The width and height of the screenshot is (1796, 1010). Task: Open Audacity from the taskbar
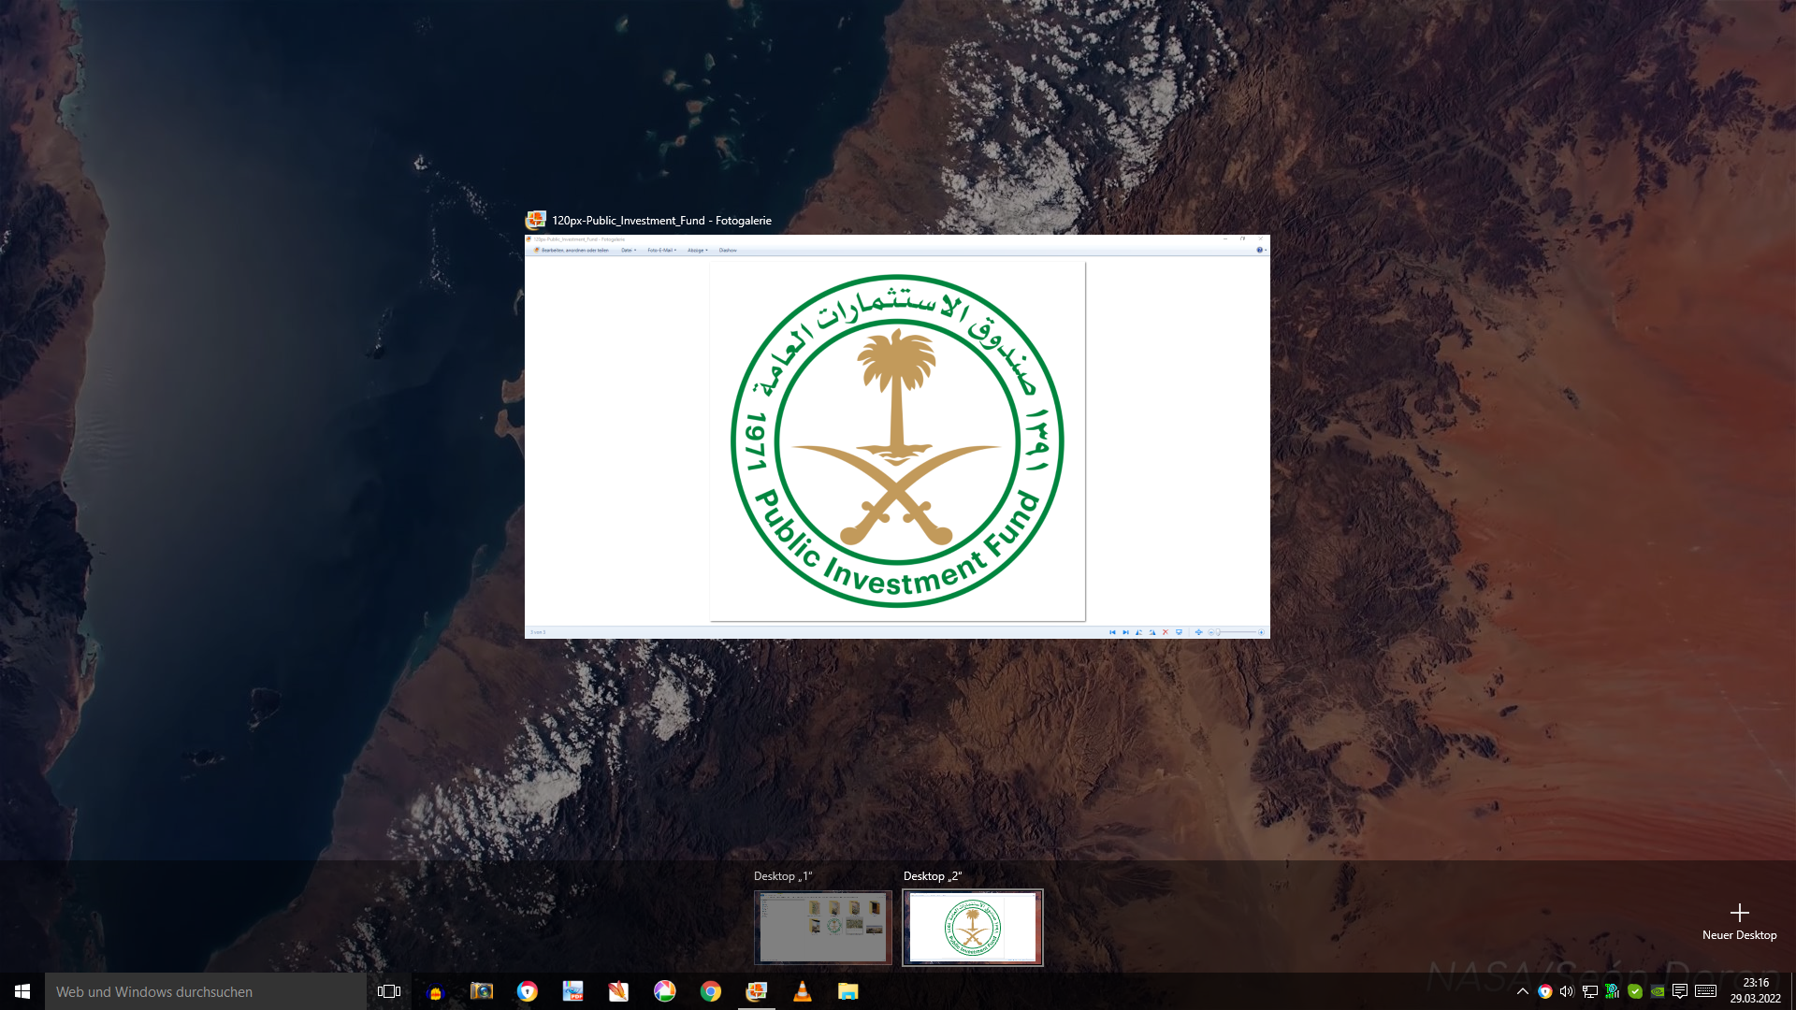coord(435,991)
